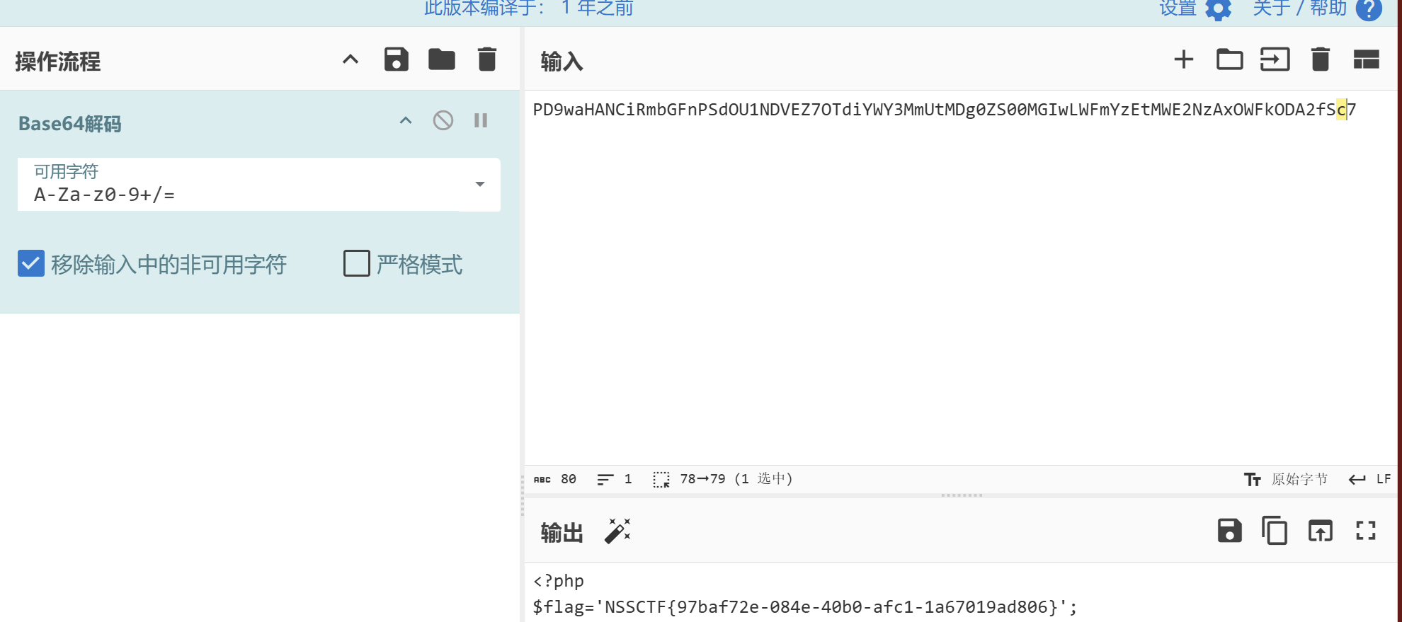1402x622 pixels.
Task: Copy the output to clipboard
Action: pyautogui.click(x=1275, y=531)
